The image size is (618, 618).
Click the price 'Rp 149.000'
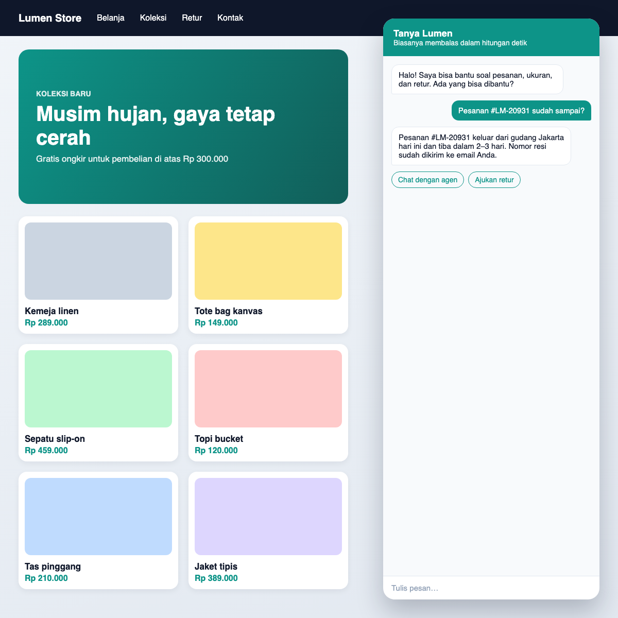[x=216, y=323]
